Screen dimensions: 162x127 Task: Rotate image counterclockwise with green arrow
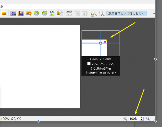(x=36, y=13)
